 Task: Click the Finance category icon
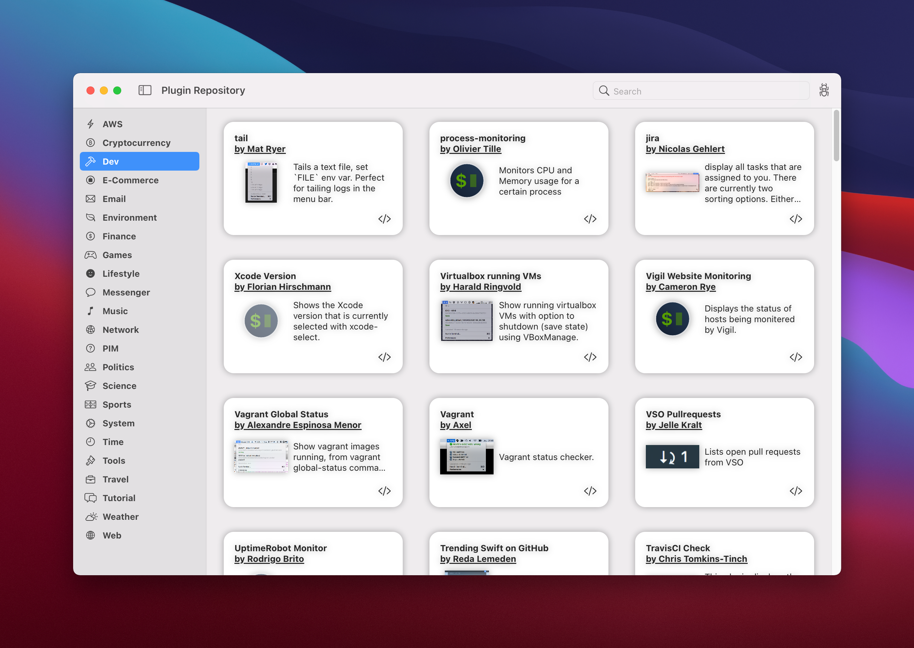tap(90, 236)
